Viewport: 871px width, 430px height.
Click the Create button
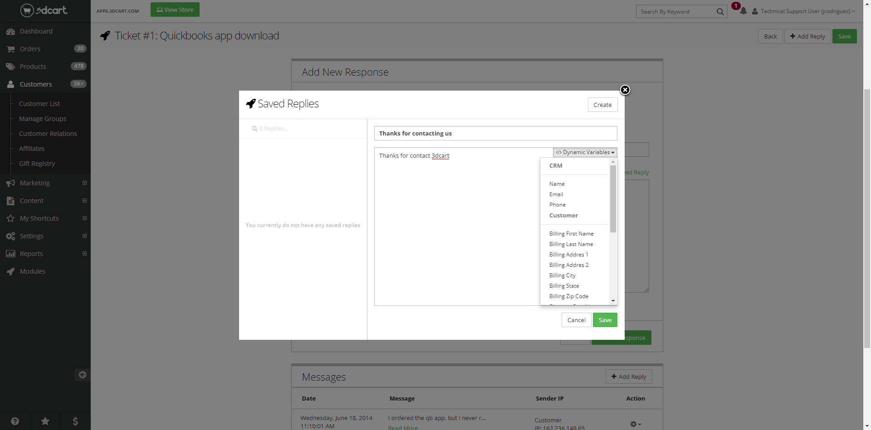click(x=602, y=105)
